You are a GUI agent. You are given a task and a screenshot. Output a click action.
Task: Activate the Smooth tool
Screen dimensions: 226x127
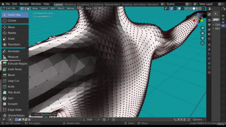pyautogui.click(x=15, y=104)
